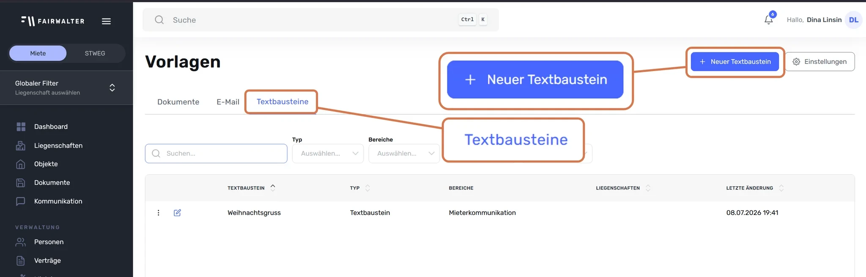Focus the global Suche field
Viewport: 866px width, 277px height.
pos(321,20)
